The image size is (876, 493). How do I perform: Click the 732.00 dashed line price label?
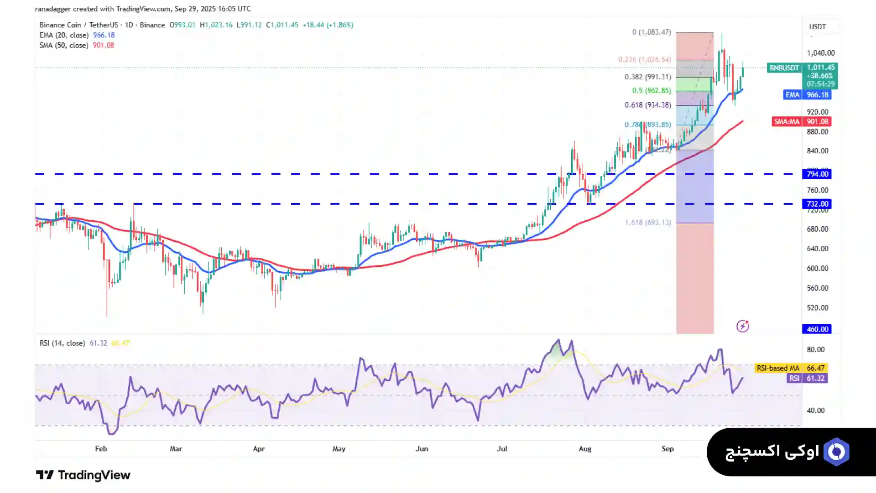click(817, 204)
